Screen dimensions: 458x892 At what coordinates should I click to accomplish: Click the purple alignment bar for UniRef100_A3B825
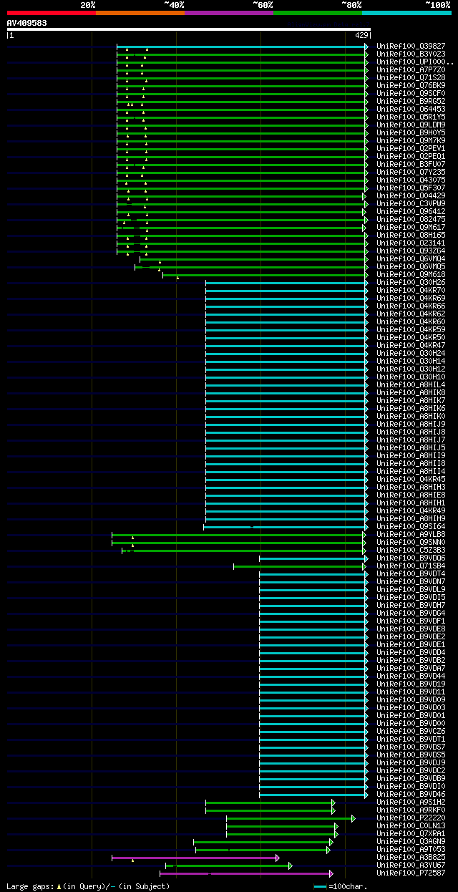pos(195,858)
